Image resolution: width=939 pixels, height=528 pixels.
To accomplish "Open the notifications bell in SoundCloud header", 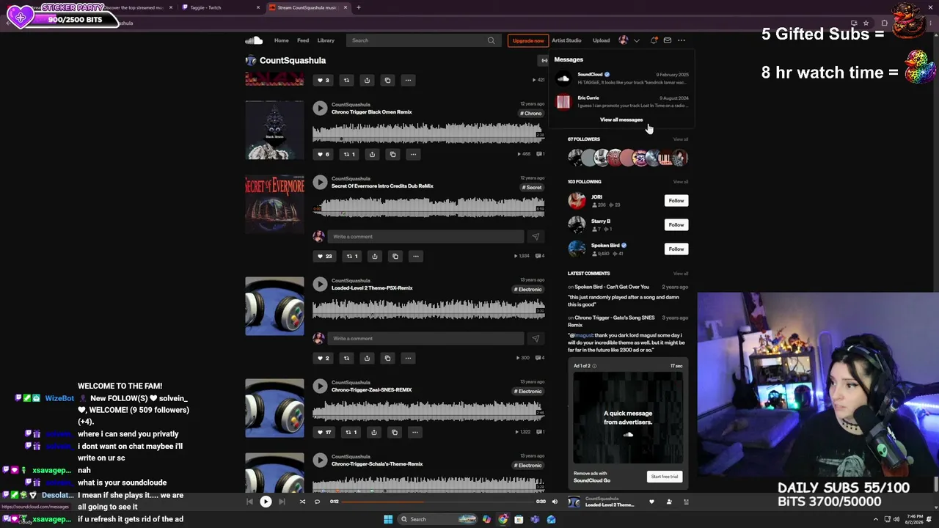I will point(654,40).
